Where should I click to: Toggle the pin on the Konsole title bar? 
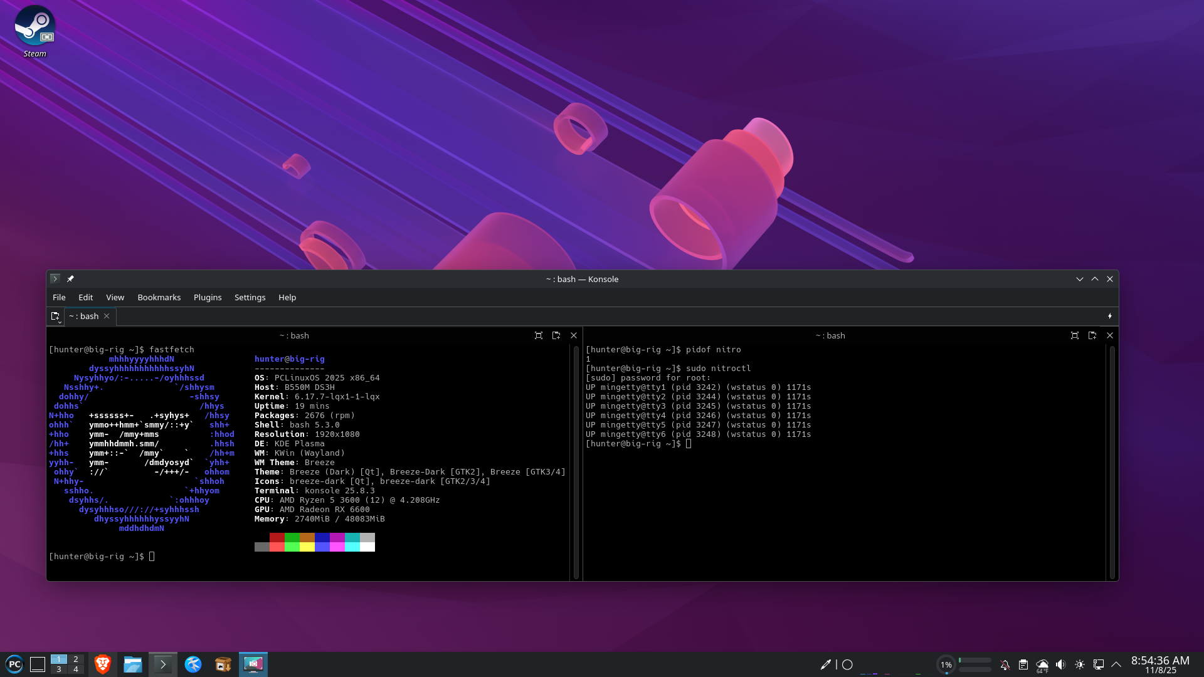tap(70, 279)
